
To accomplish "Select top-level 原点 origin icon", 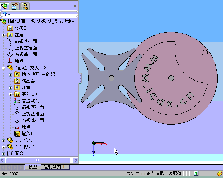I will [x=10, y=61].
